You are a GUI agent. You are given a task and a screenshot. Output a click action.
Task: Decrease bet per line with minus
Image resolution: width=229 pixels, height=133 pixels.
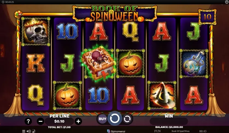40,121
